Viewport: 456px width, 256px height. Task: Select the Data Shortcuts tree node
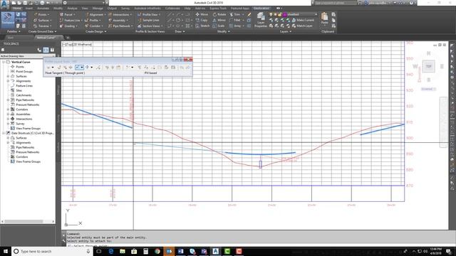(x=33, y=133)
